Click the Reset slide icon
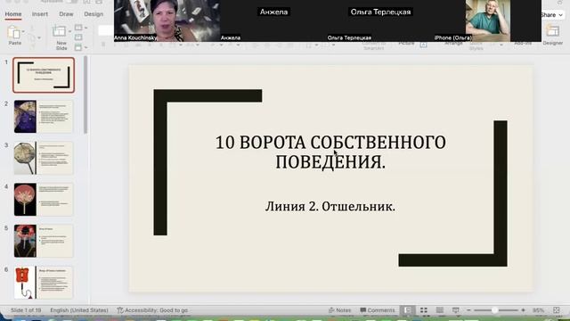The width and height of the screenshot is (570, 321). (x=78, y=37)
